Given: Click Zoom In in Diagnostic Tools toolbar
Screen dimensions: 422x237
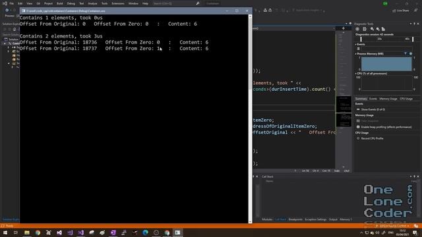Looking at the screenshot, I should [372, 29].
